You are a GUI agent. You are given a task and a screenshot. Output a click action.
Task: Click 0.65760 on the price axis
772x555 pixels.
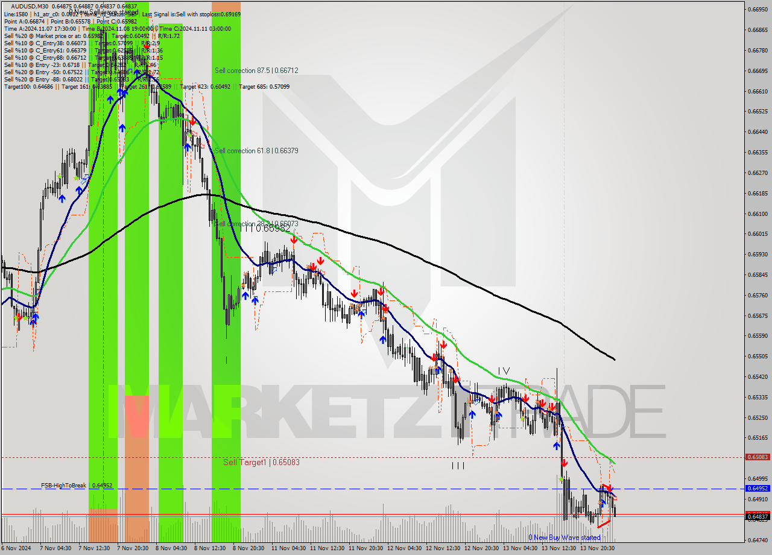[x=758, y=295]
